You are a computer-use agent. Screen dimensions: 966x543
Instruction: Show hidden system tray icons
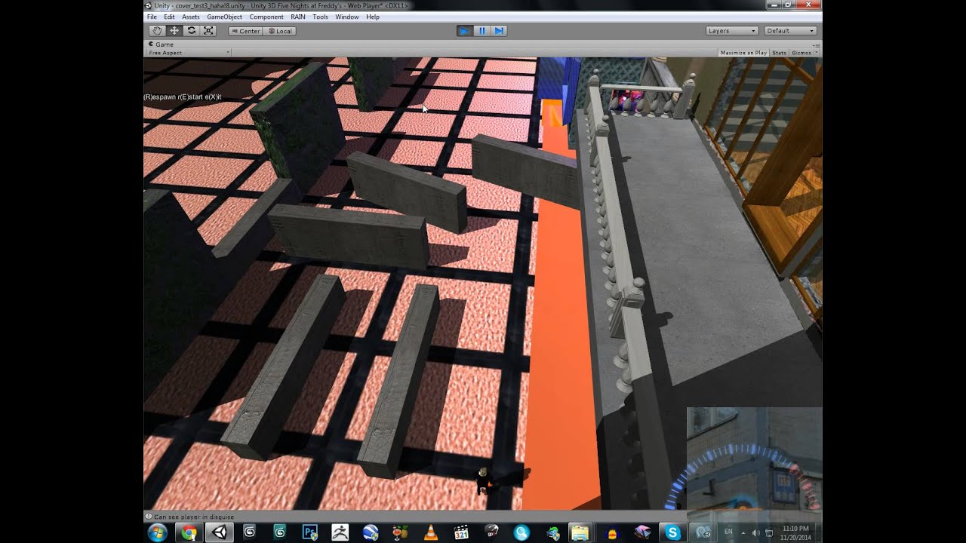coord(743,533)
